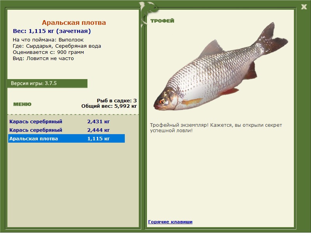This screenshot has width=311, height=238.
Task: Click the На что поймана: Выползок line
Action: click(48, 40)
